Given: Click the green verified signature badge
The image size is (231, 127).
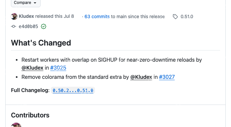Looking at the screenshot, I should pyautogui.click(x=44, y=26).
